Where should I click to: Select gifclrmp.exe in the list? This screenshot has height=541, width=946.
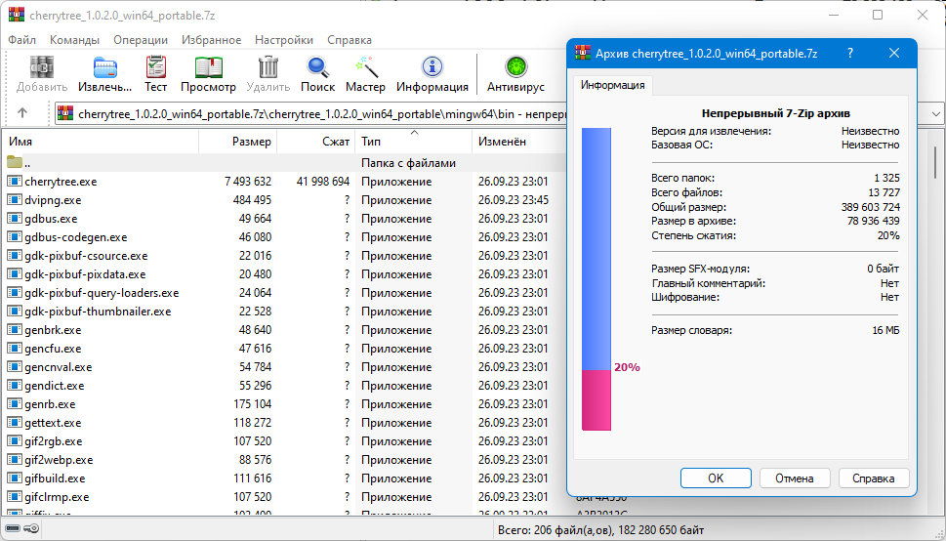tap(57, 497)
